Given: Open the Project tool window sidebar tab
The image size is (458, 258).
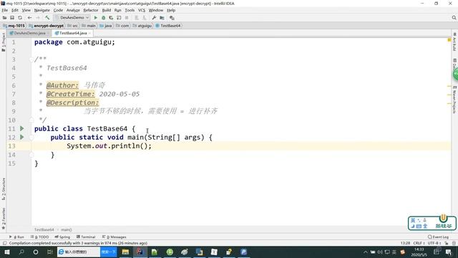Looking at the screenshot, I should (4, 42).
